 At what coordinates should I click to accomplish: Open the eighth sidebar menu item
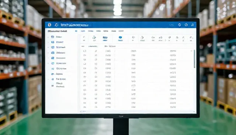[x=57, y=74]
